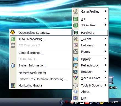Image resolution: width=121 pixels, height=106 pixels.
Task: Click the Hardware graphics card icon
Action: pyautogui.click(x=75, y=32)
